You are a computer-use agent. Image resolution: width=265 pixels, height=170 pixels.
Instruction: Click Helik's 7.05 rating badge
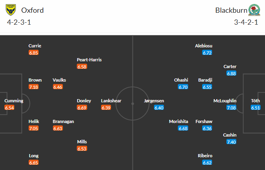coord(34,128)
